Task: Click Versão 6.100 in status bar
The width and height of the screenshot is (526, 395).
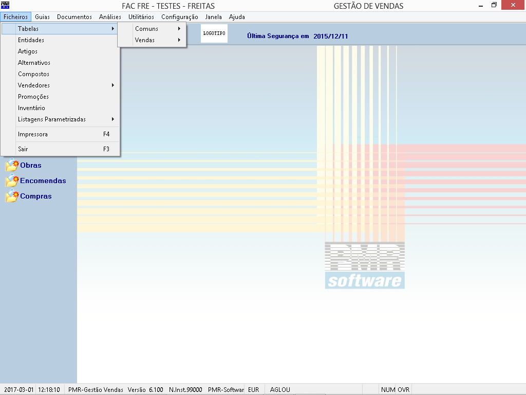Action: click(x=145, y=390)
